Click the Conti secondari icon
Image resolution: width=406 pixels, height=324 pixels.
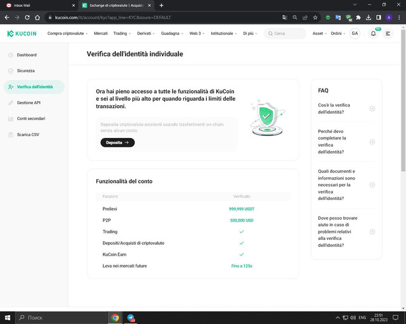click(11, 119)
